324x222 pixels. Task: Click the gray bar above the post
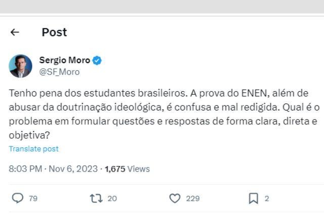(x=162, y=7)
